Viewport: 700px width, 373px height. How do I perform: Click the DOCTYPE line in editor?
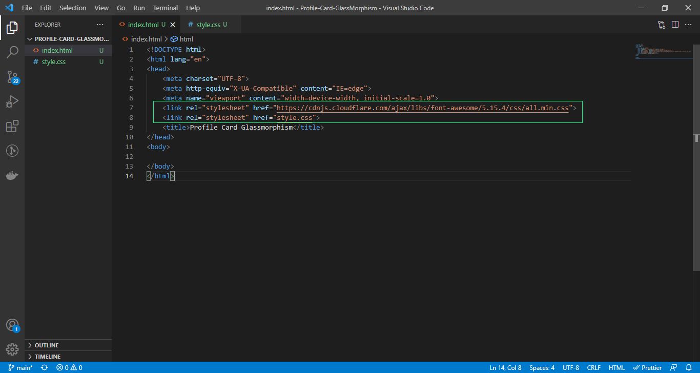(176, 49)
